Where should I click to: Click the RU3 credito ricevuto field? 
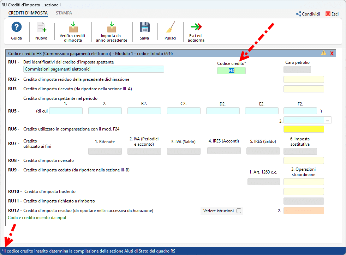pyautogui.click(x=304, y=89)
